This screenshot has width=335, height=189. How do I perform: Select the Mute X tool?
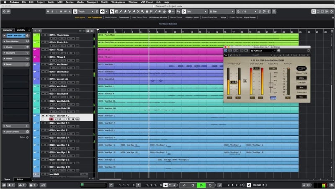pyautogui.click(x=138, y=12)
